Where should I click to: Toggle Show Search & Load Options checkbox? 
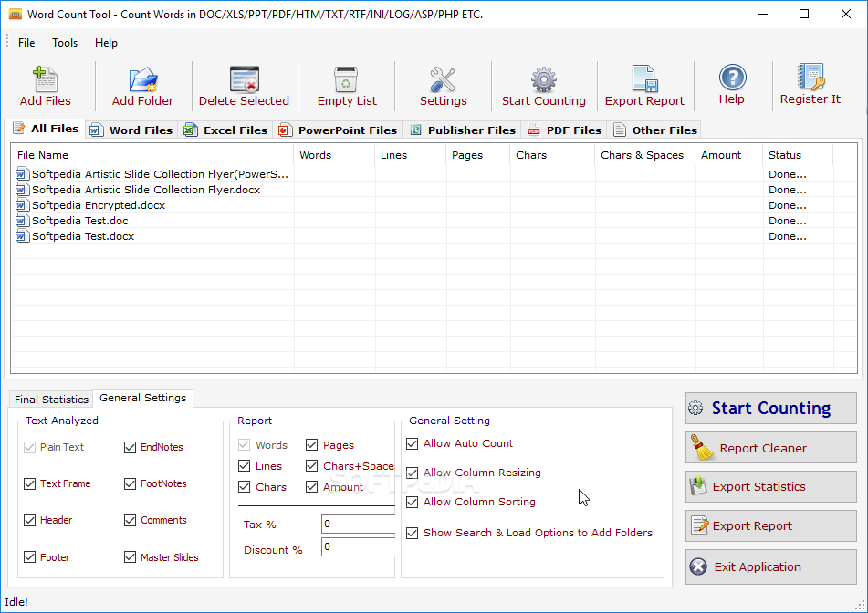(x=412, y=533)
